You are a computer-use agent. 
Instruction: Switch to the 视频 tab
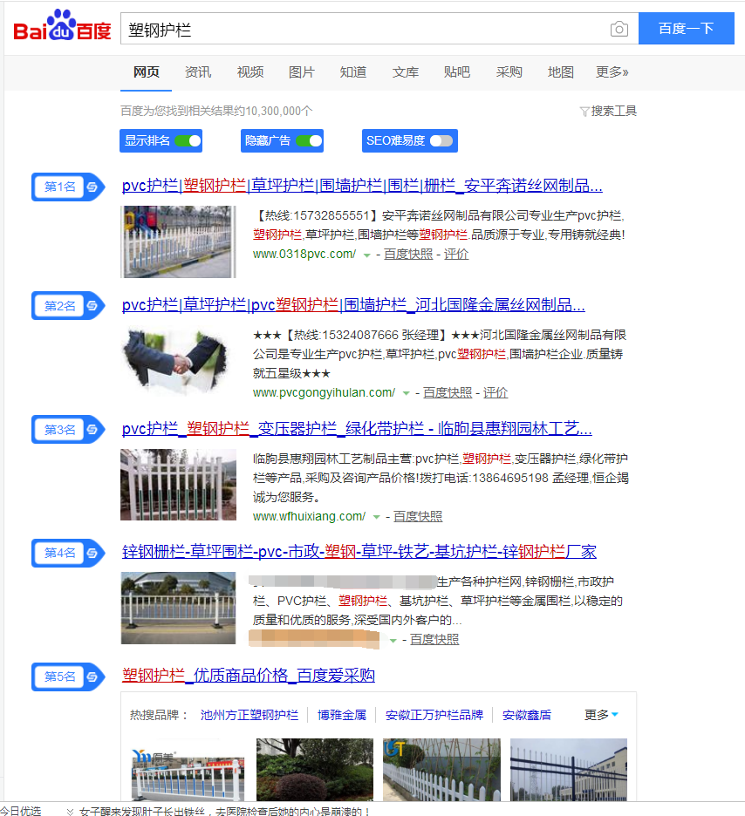[249, 71]
